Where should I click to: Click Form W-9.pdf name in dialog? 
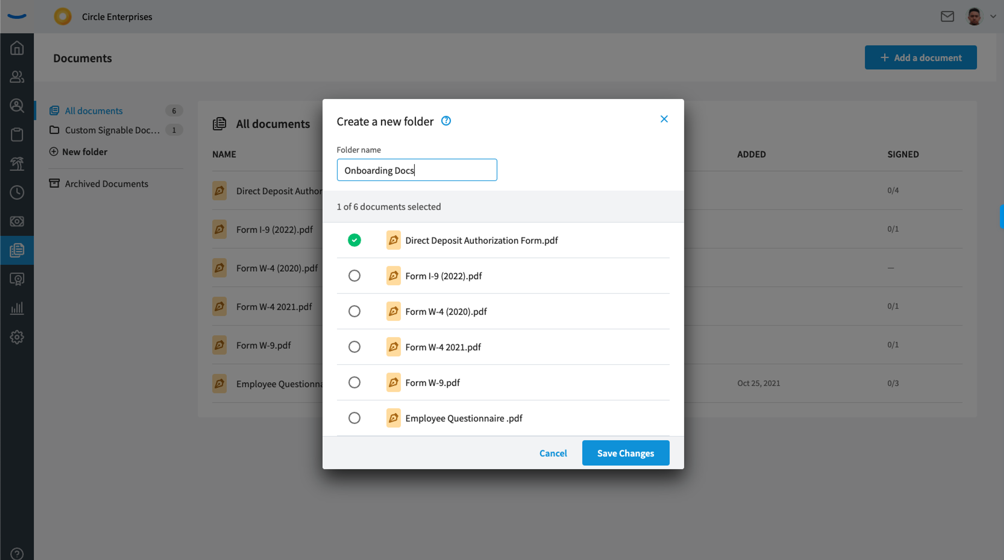tap(433, 383)
